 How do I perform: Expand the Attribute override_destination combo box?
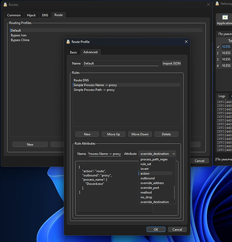157,154
